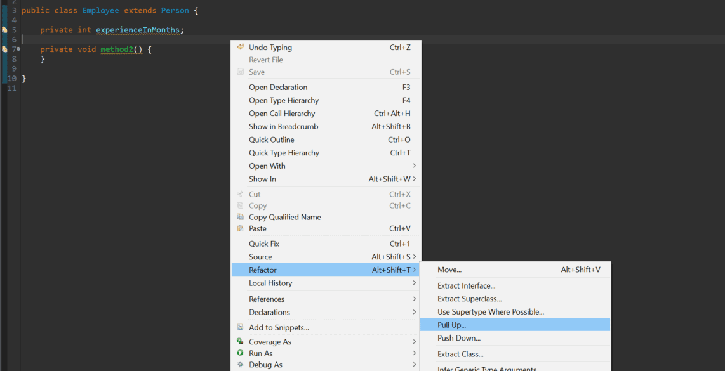This screenshot has height=371, width=725.
Task: Click the Paste clipboard icon
Action: point(240,228)
